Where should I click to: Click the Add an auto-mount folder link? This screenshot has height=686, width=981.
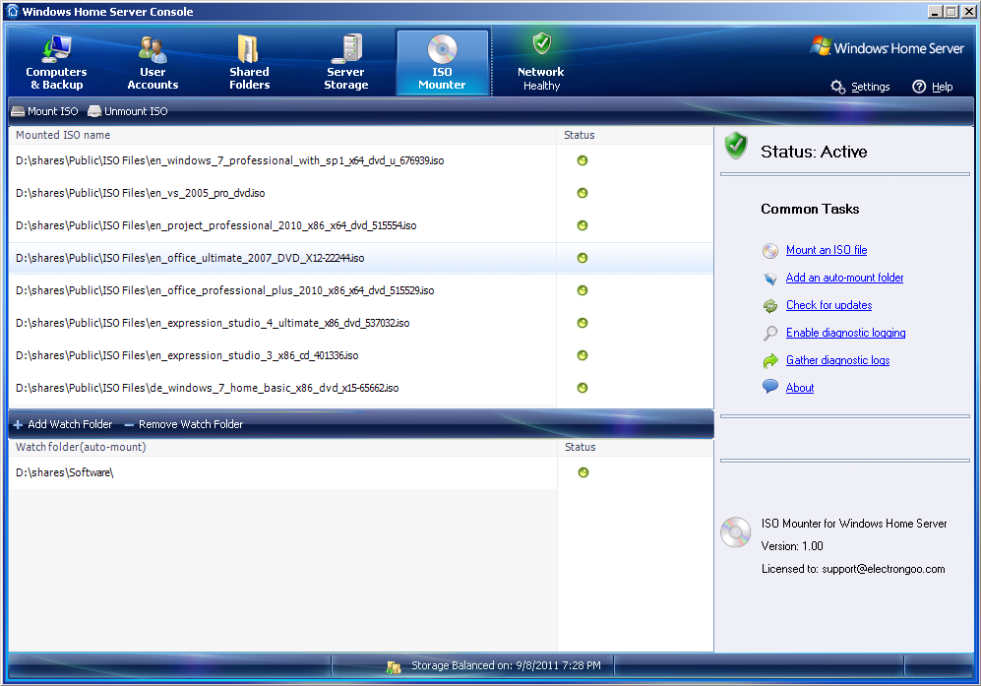tap(844, 278)
